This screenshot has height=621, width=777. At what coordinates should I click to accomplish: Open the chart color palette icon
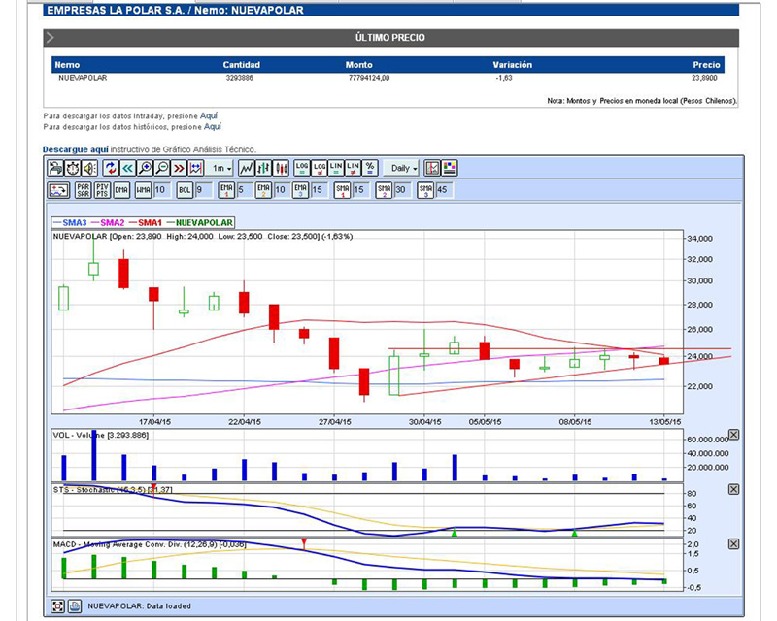tap(450, 169)
